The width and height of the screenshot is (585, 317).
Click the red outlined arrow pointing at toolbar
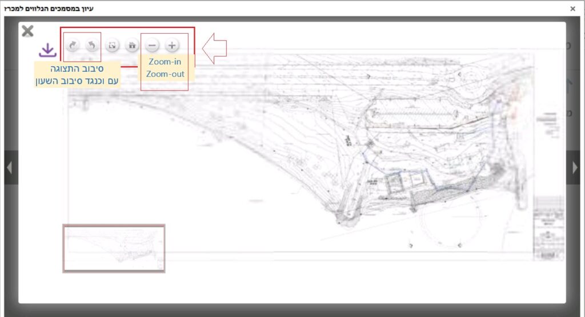point(215,48)
